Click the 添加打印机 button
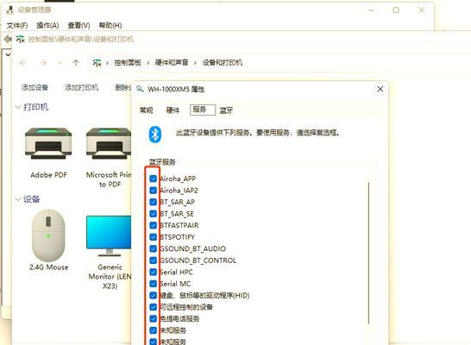The height and width of the screenshot is (345, 471). pyautogui.click(x=82, y=87)
